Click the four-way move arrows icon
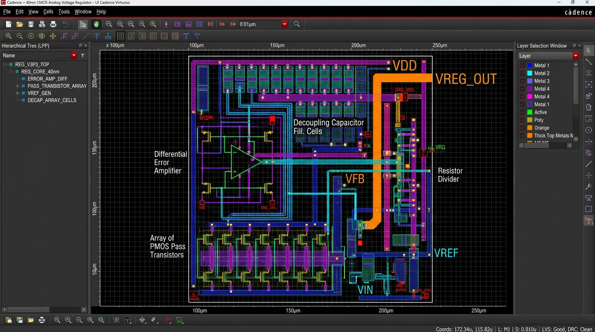The height and width of the screenshot is (332, 595). point(53,36)
